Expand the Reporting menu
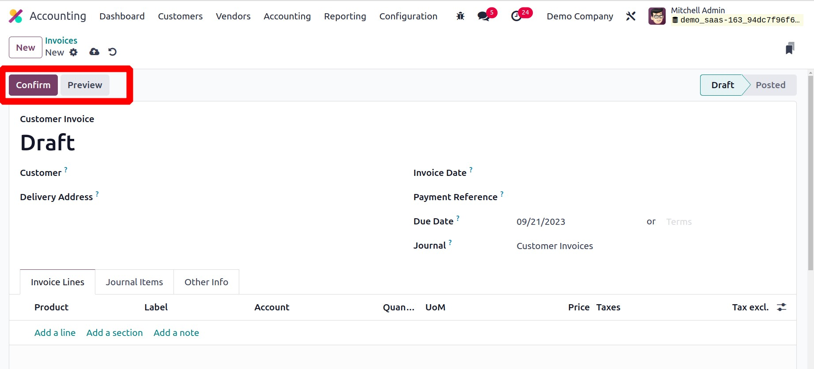 coord(345,16)
